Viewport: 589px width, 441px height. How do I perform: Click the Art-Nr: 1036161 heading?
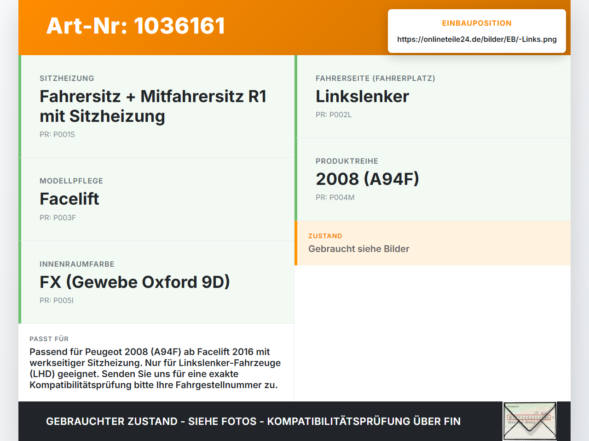coord(136,26)
